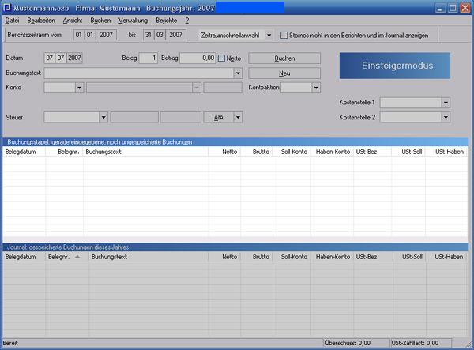Open the Konto name dropdown arrow
This screenshot has width=474, height=350.
tap(197, 88)
